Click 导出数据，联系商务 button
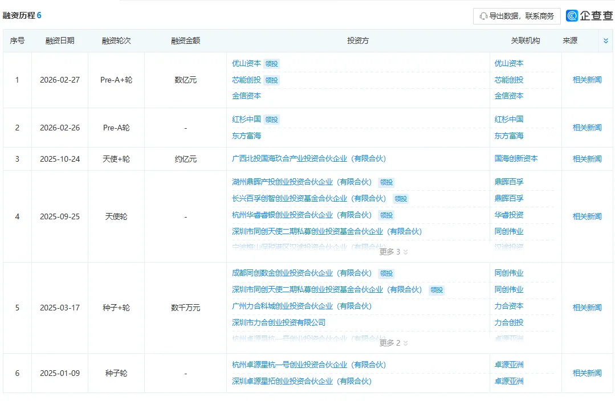Image resolution: width=615 pixels, height=401 pixels. click(516, 16)
